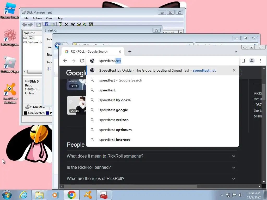267x200 pixels.
Task: Open the 22:44 video thumbnail
Action: pyautogui.click(x=76, y=105)
